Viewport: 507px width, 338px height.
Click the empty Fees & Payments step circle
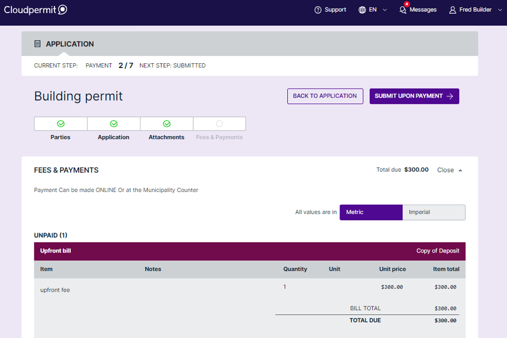click(219, 123)
